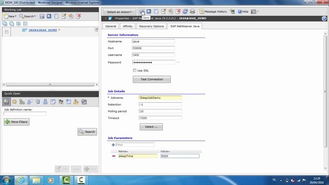Click the Working List horizontal scrollbar
This screenshot has width=329, height=185.
[50, 84]
